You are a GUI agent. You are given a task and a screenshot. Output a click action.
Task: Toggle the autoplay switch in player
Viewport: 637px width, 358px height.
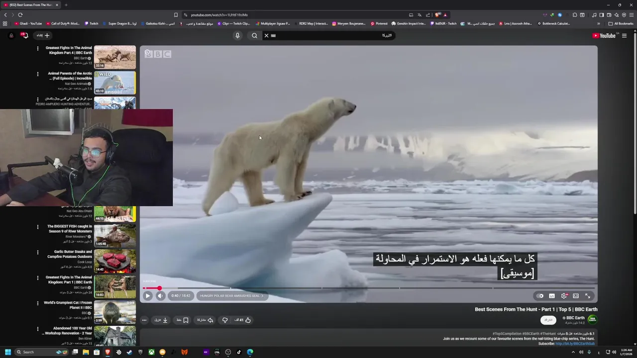(x=540, y=296)
